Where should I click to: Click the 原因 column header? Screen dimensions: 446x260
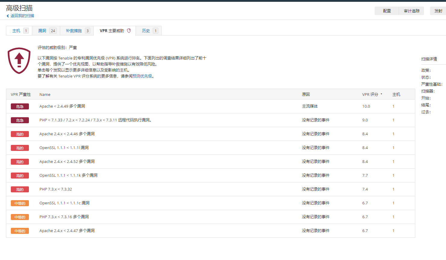(306, 94)
